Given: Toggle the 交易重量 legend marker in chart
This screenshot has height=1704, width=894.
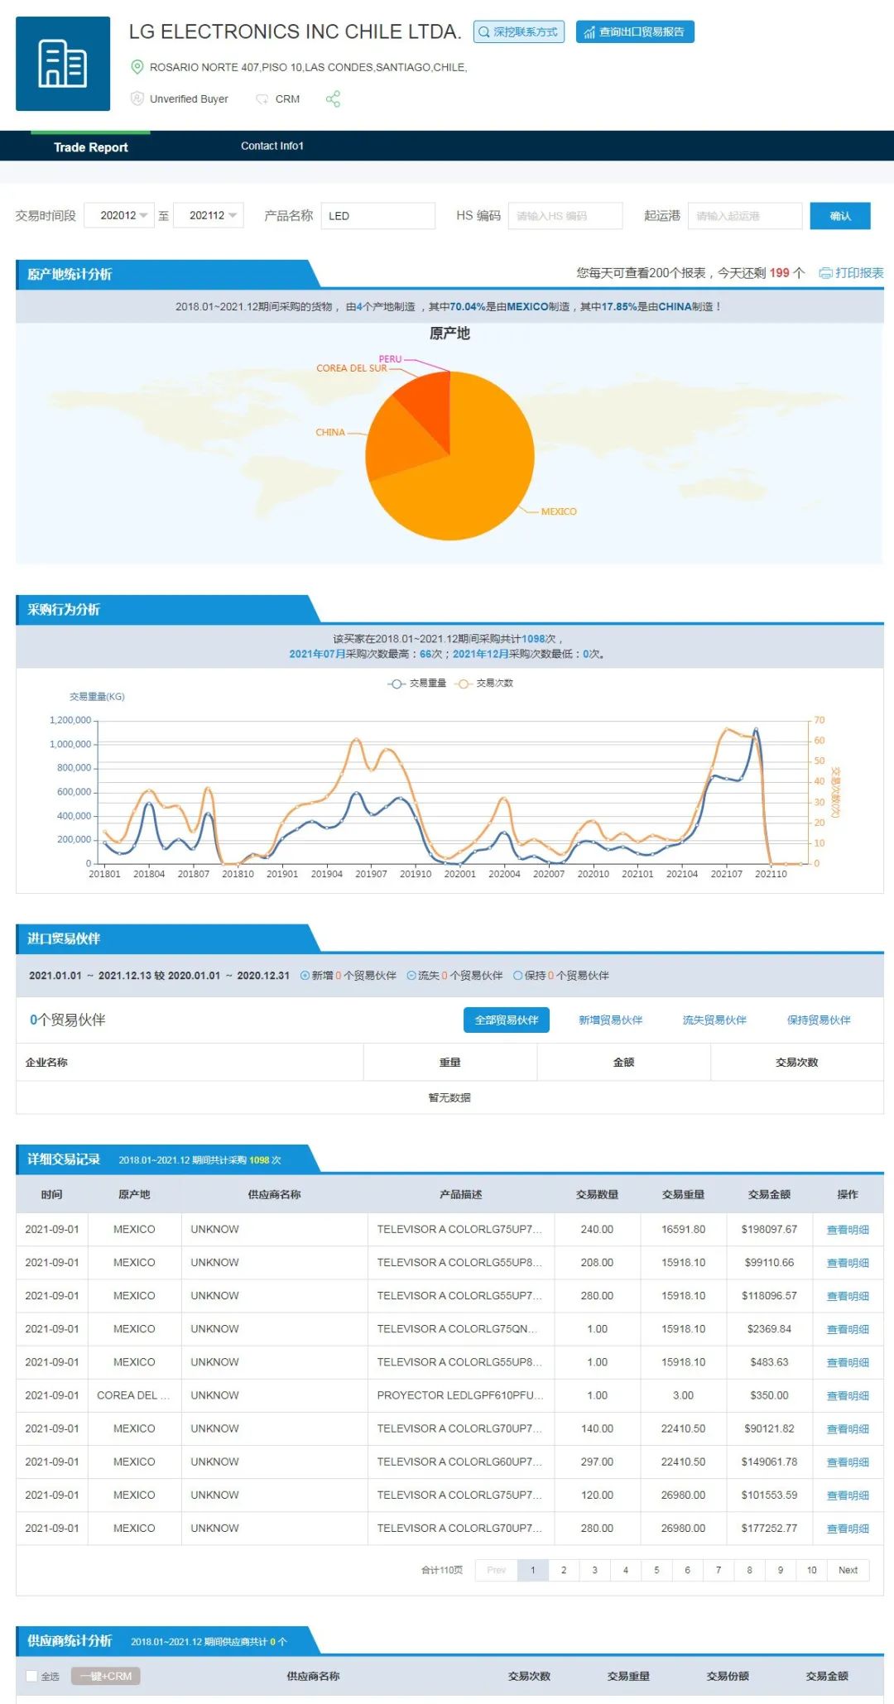Looking at the screenshot, I should pos(397,684).
